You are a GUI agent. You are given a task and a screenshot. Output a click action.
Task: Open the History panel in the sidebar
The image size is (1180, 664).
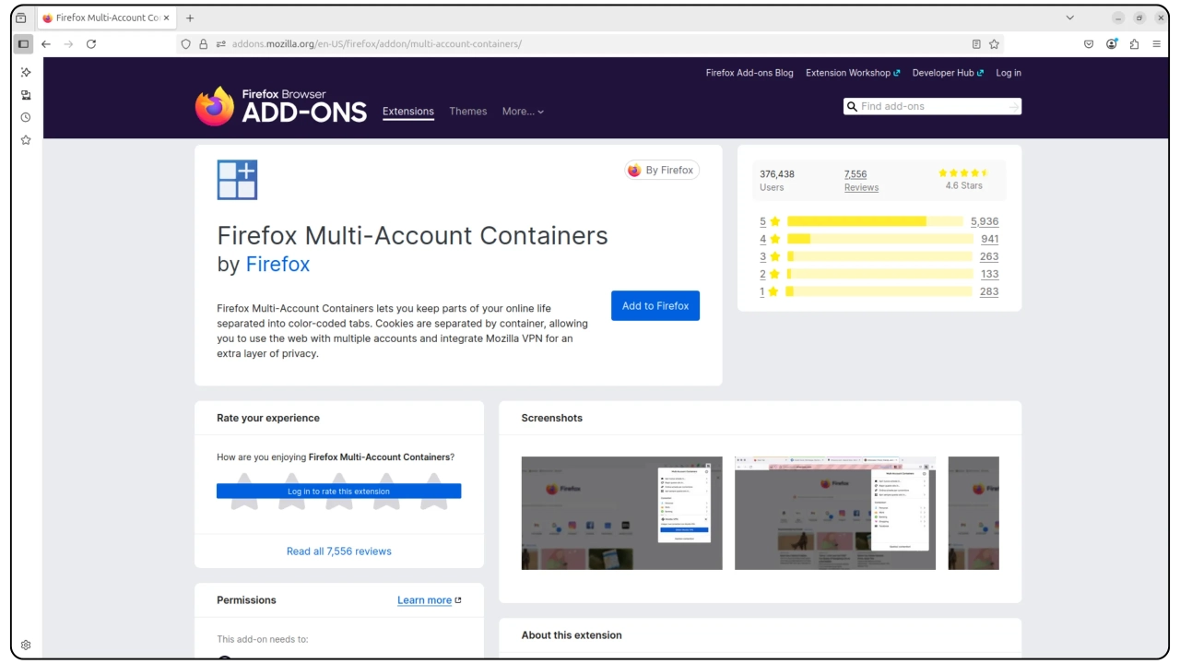(26, 117)
